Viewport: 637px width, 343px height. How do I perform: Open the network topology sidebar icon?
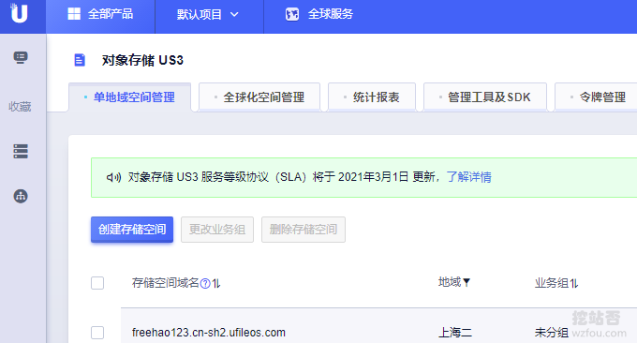tap(21, 196)
